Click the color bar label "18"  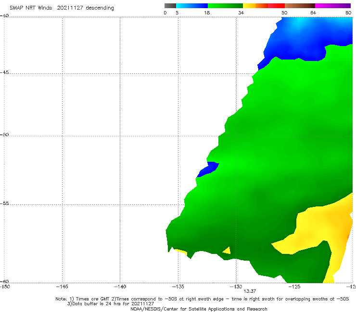pyautogui.click(x=207, y=13)
